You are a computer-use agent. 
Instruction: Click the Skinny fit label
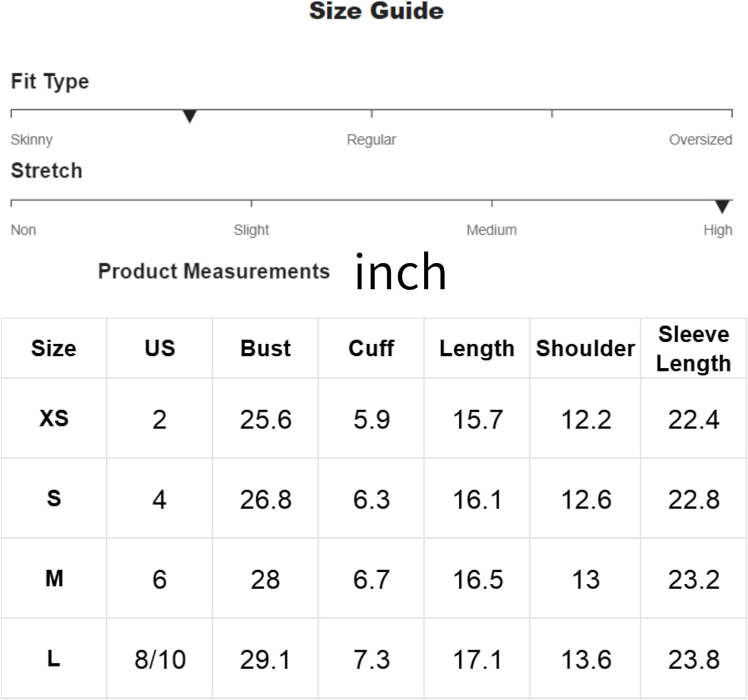[x=31, y=140]
